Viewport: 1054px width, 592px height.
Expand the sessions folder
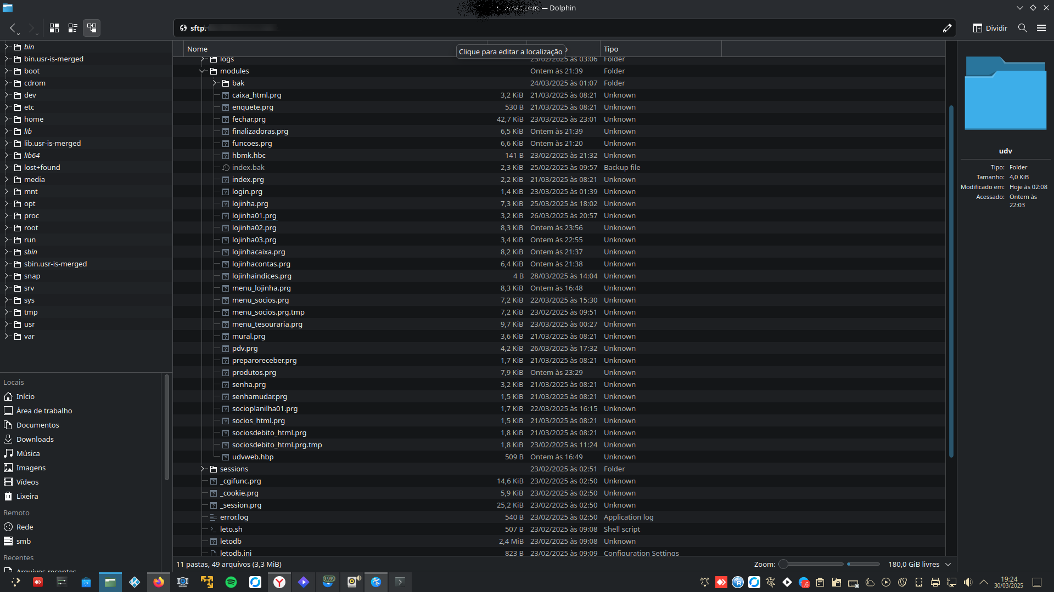coord(202,469)
